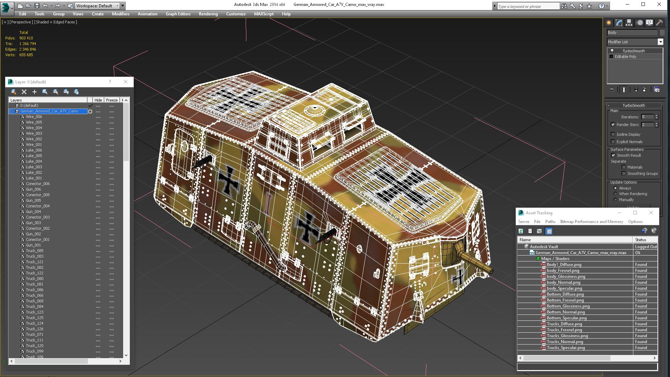Click the Hide column header
This screenshot has height=377, width=670.
click(x=98, y=100)
